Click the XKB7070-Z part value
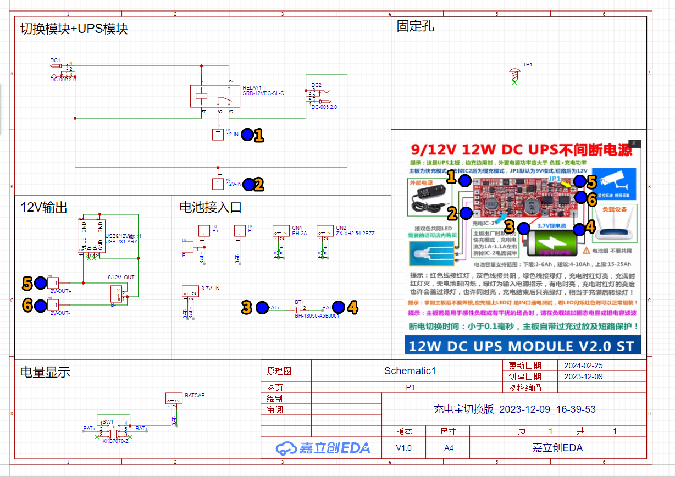The width and height of the screenshot is (675, 477). pos(115,441)
